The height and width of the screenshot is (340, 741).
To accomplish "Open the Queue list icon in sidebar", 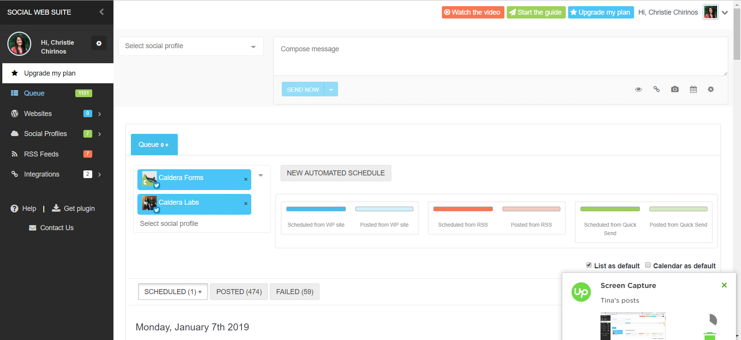I will click(15, 93).
